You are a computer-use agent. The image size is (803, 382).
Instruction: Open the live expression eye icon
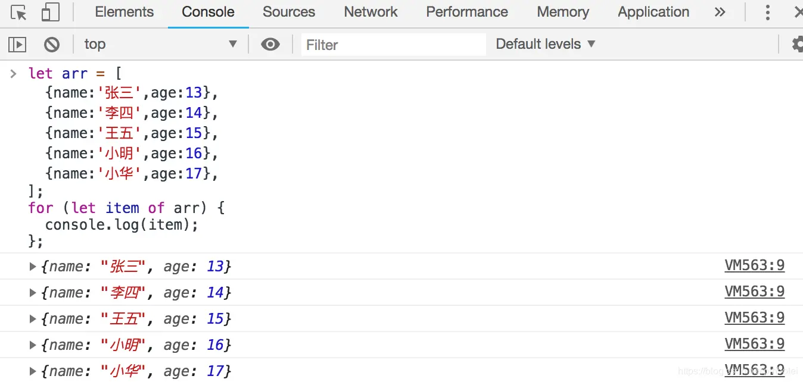(270, 44)
